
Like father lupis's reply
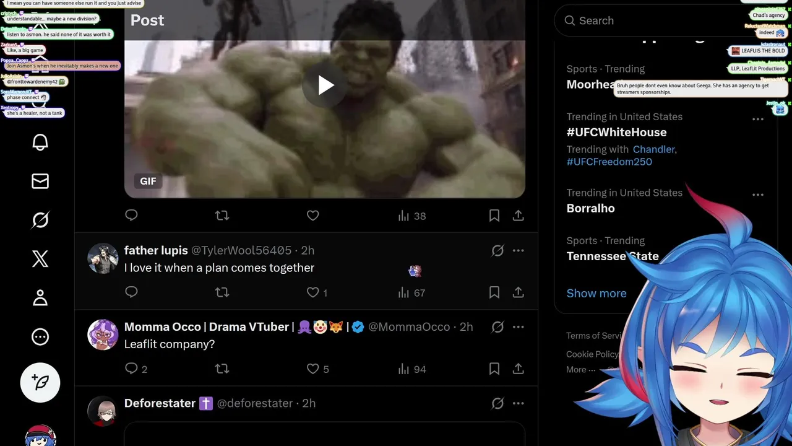tap(313, 292)
